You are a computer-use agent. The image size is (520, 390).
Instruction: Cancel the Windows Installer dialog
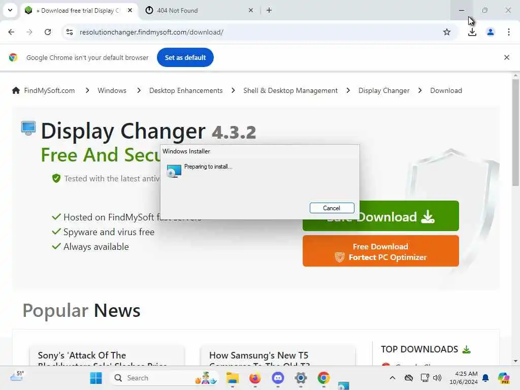[x=332, y=208]
